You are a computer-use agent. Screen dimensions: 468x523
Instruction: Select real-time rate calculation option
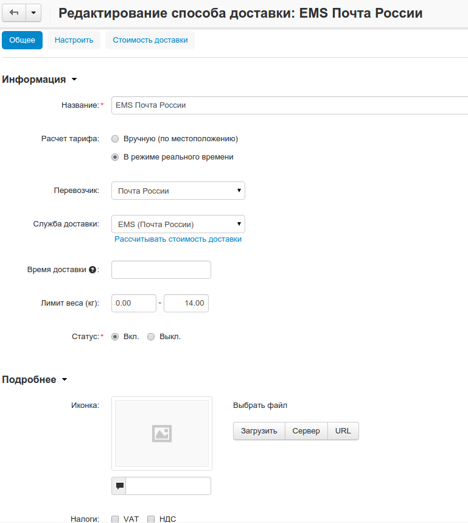coord(115,157)
